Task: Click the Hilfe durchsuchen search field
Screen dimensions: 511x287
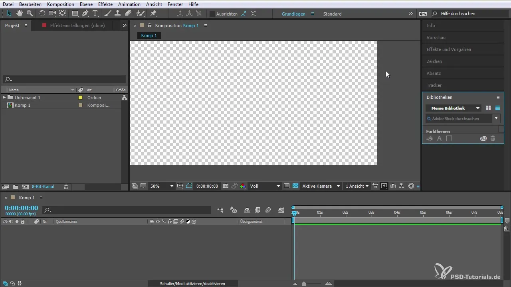Action: [x=471, y=14]
